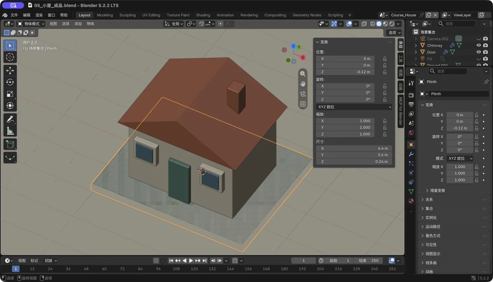Open the 物体模式 mode dropdown
The height and width of the screenshot is (282, 493).
click(31, 24)
